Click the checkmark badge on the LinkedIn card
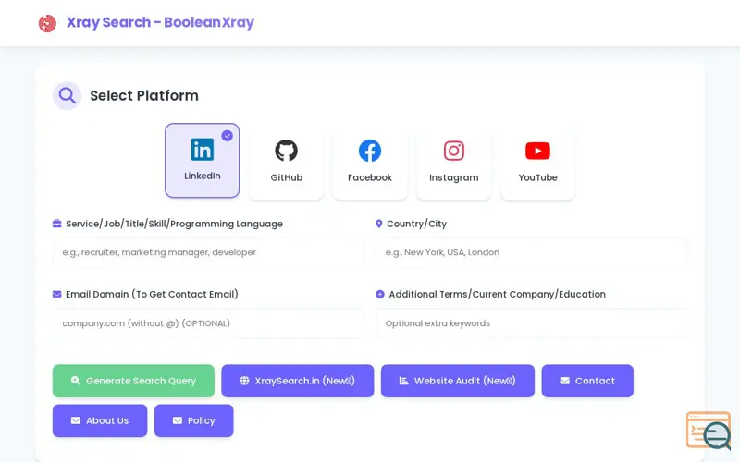Image resolution: width=740 pixels, height=462 pixels. pos(227,136)
